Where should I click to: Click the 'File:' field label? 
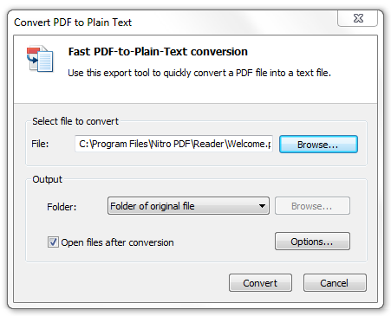click(x=40, y=144)
